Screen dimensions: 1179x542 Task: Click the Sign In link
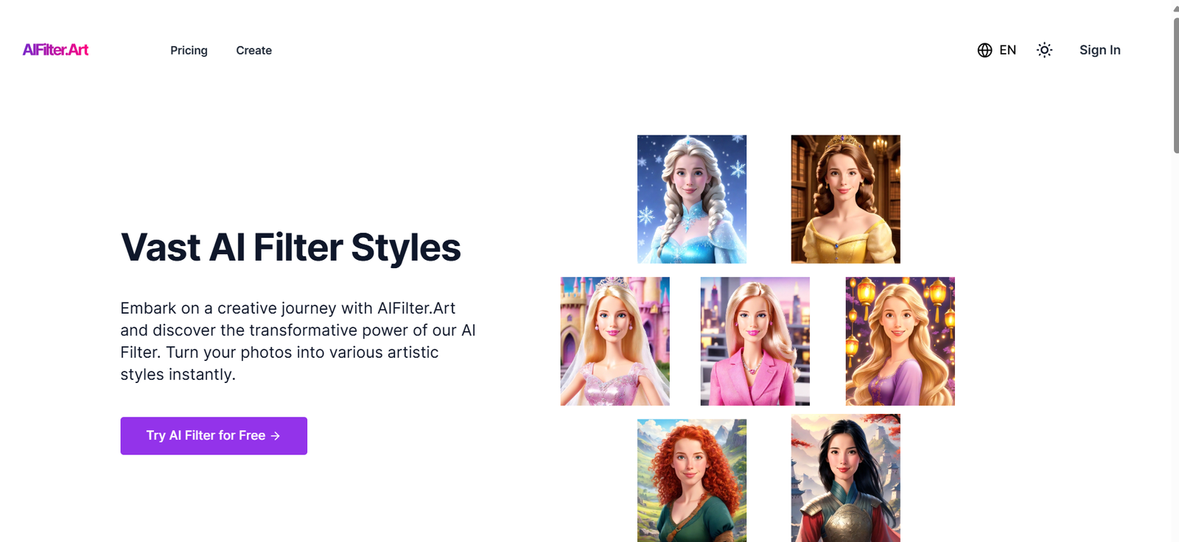click(x=1099, y=50)
